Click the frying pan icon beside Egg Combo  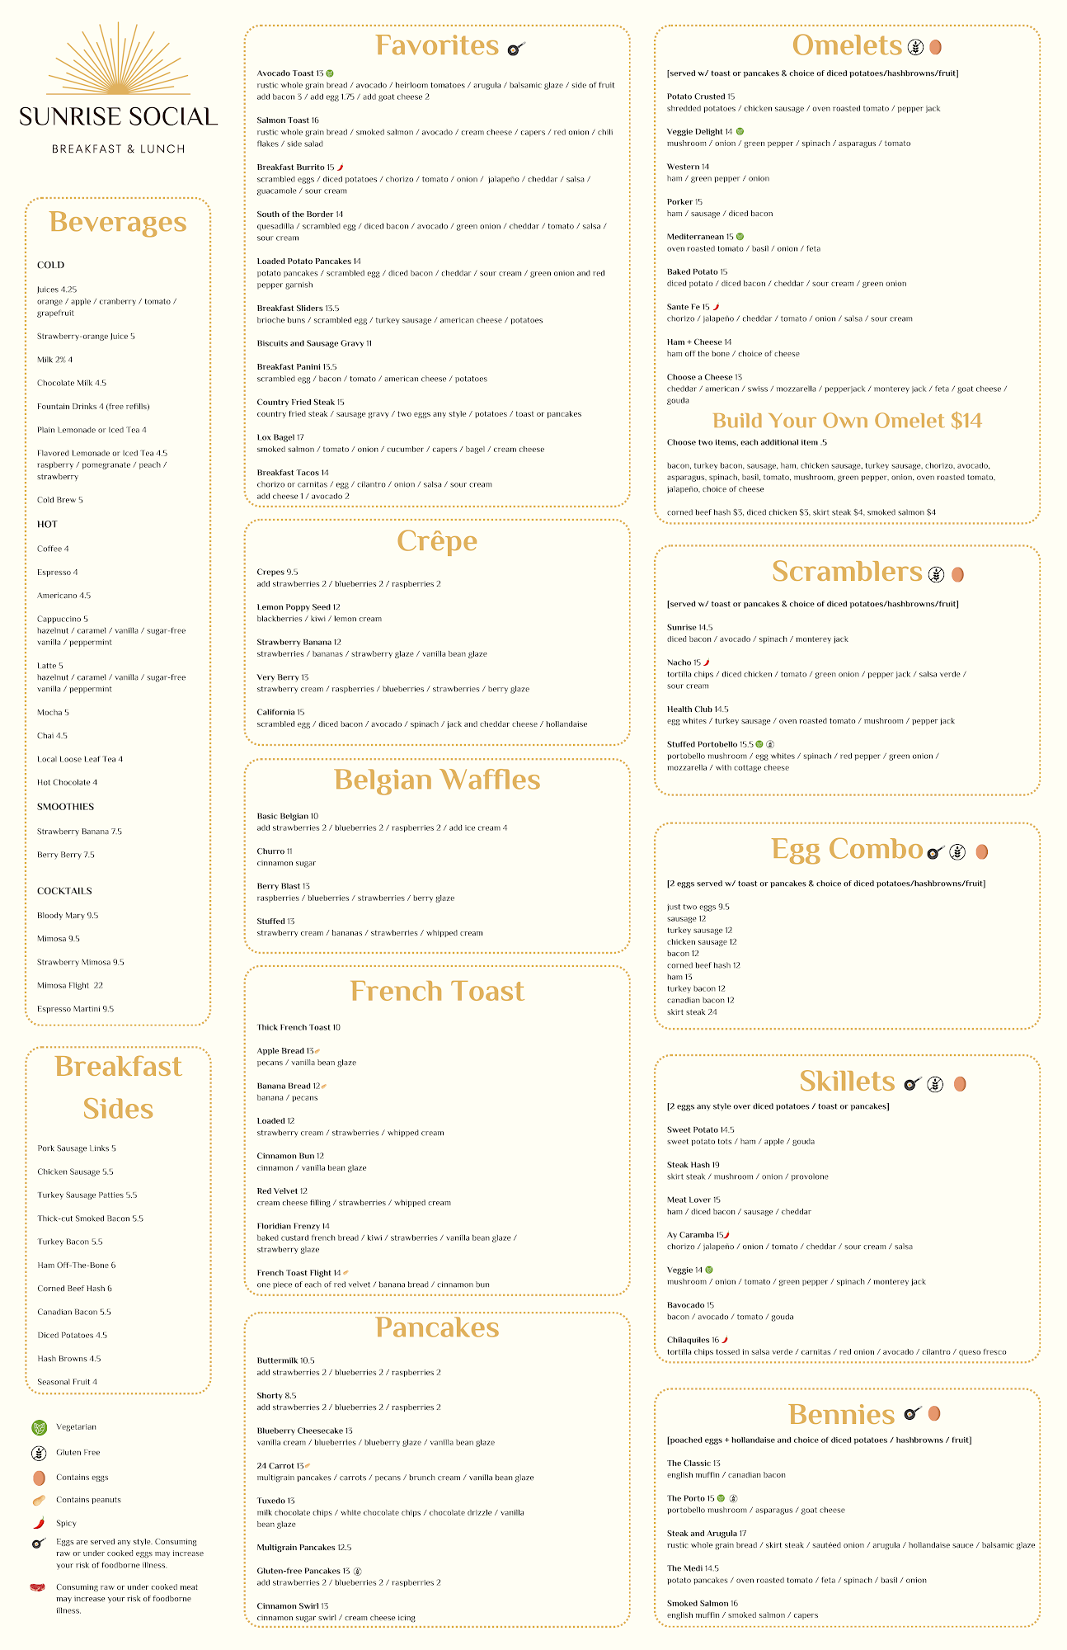coord(935,852)
